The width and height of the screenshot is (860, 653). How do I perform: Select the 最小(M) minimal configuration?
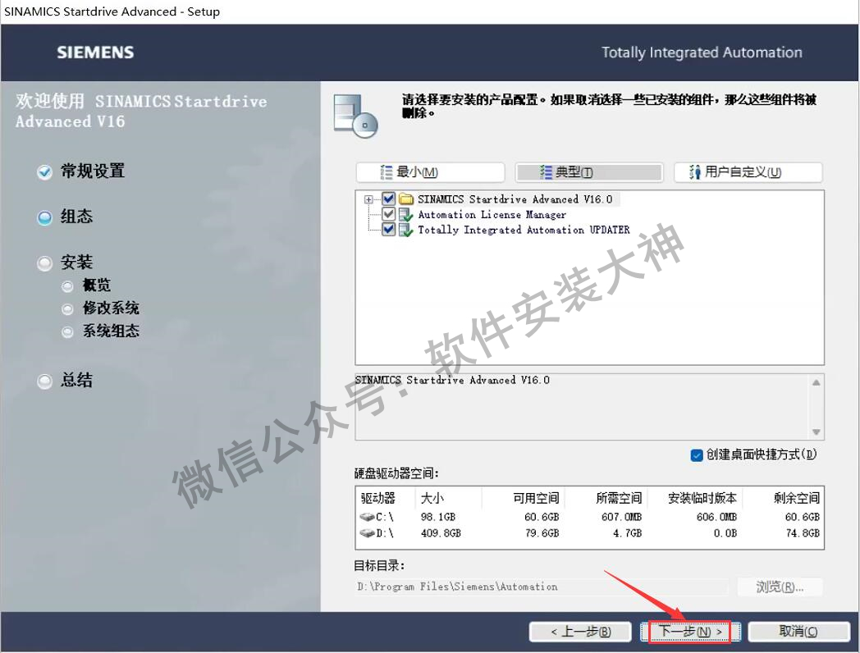point(430,172)
